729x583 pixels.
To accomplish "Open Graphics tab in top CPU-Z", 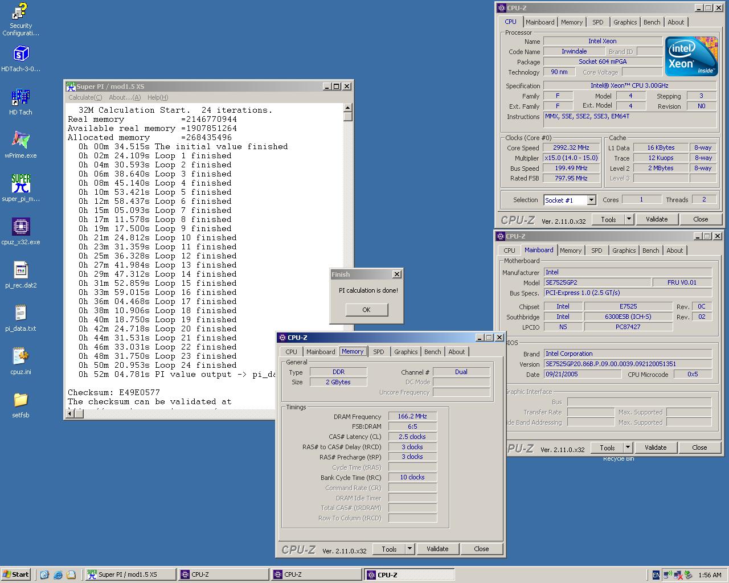I will (x=625, y=22).
